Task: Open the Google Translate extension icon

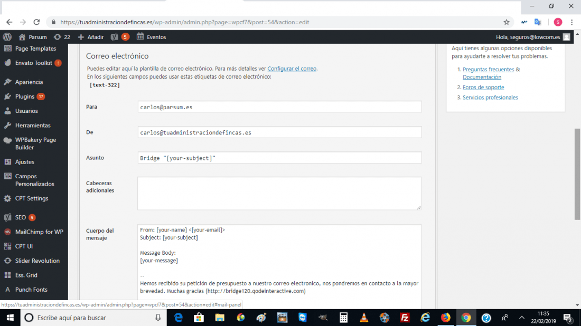Action: (x=538, y=22)
